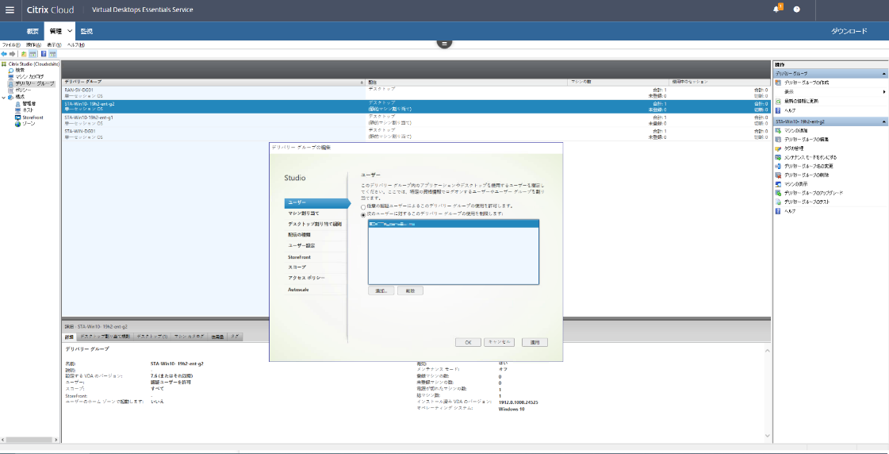The image size is (889, 454).
Task: Click the 管理者 person icon in tree
Action: point(17,104)
